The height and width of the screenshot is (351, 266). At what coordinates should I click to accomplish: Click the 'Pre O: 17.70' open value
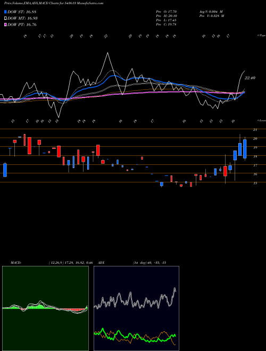[x=166, y=12]
